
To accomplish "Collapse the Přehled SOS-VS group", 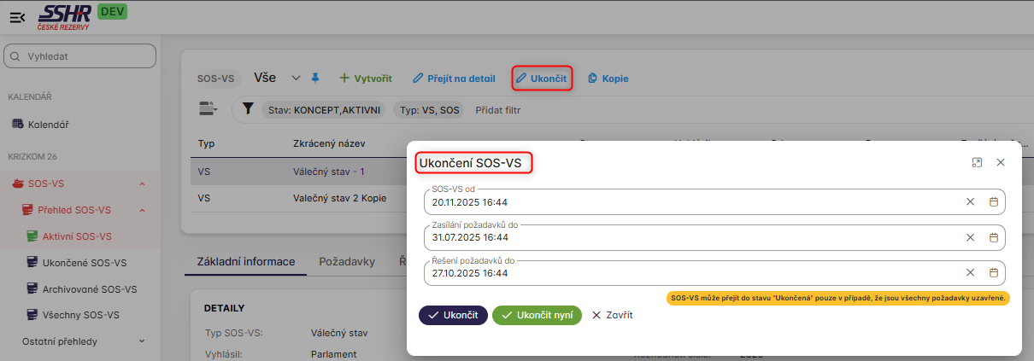I will (142, 210).
